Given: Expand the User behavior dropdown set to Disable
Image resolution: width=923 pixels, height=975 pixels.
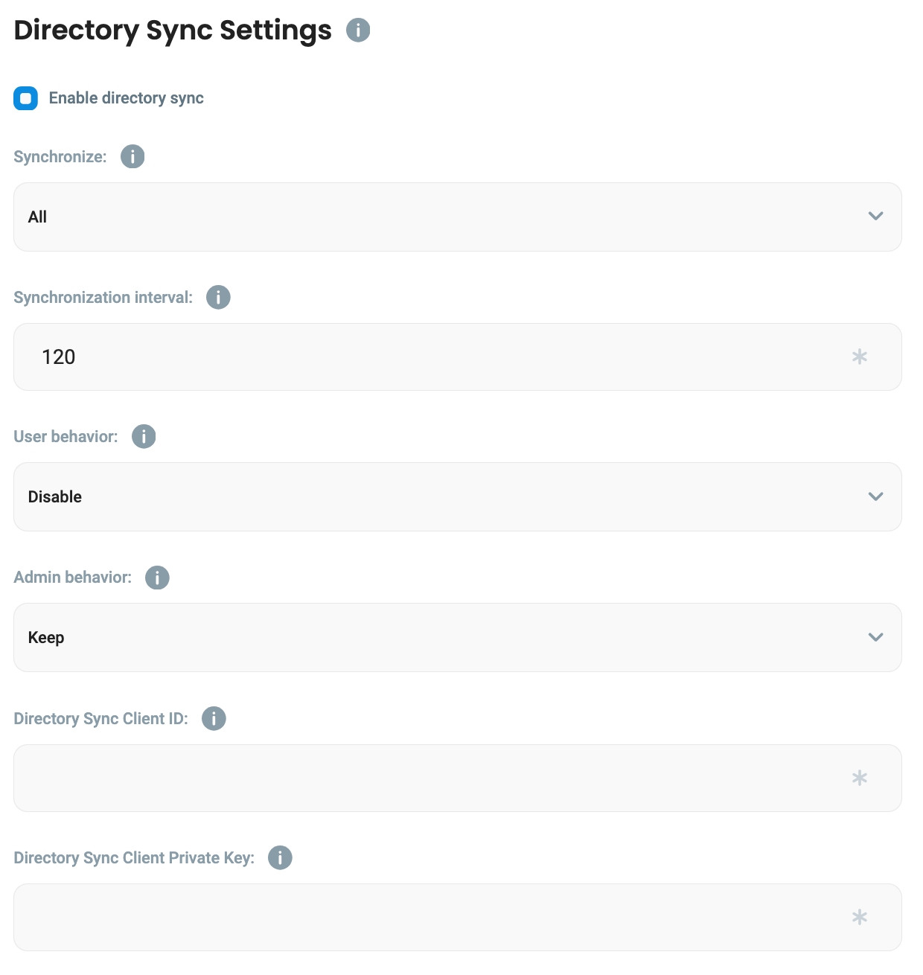Looking at the screenshot, I should coord(447,496).
